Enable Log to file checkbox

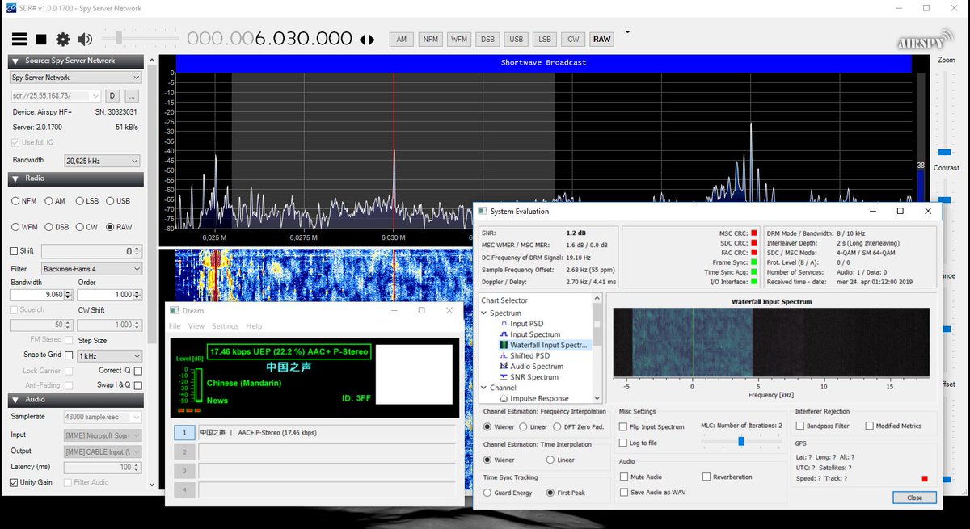click(623, 443)
